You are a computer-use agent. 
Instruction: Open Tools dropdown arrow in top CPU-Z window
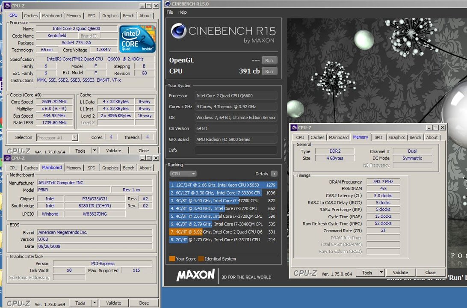pos(95,151)
